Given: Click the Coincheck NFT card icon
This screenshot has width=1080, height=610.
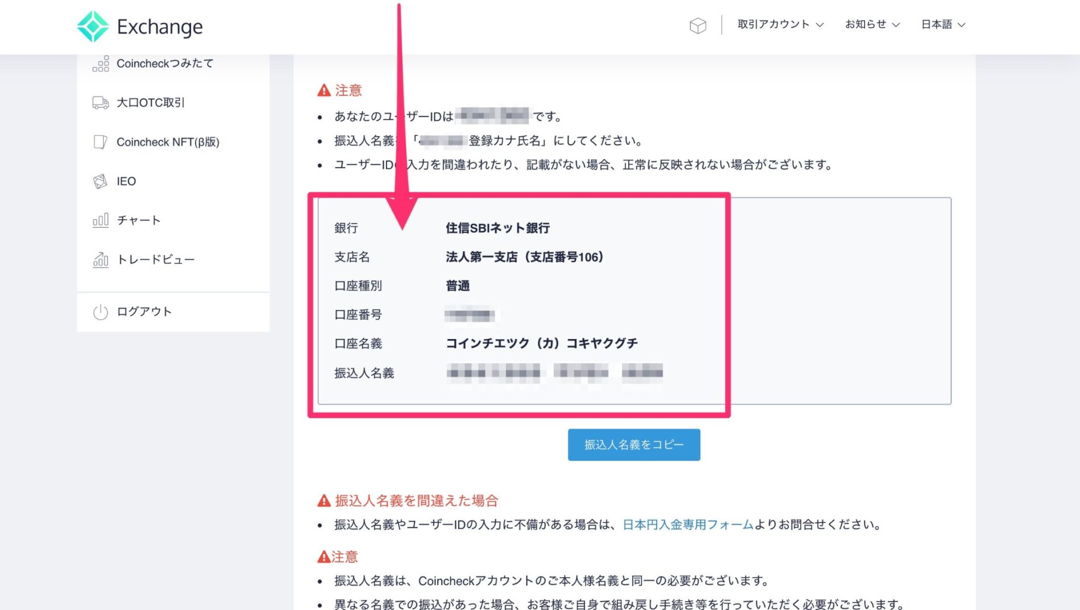Looking at the screenshot, I should coord(101,142).
